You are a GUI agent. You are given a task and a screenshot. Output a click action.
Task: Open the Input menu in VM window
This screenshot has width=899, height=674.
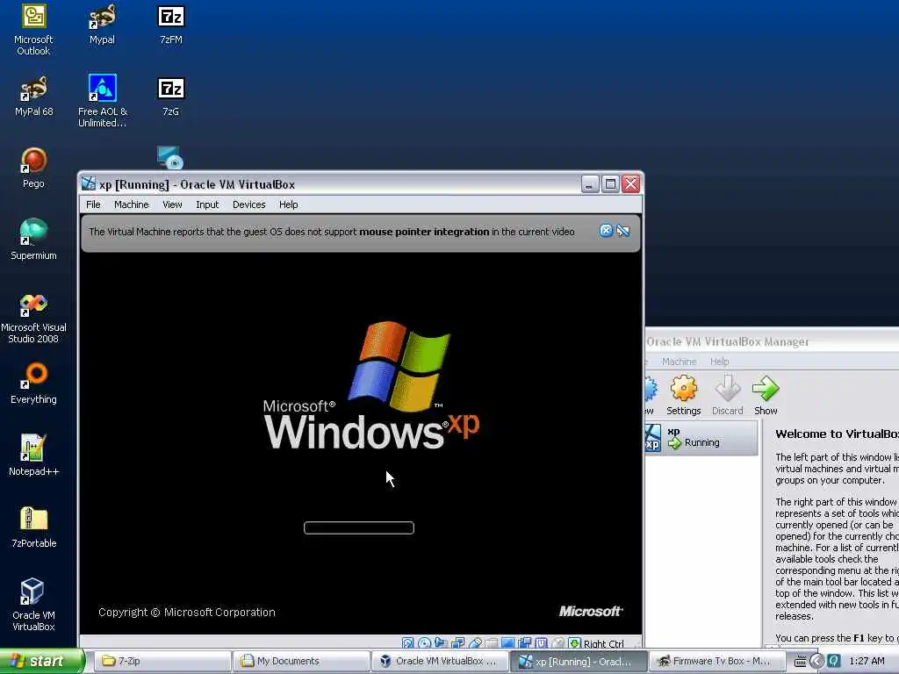tap(207, 204)
